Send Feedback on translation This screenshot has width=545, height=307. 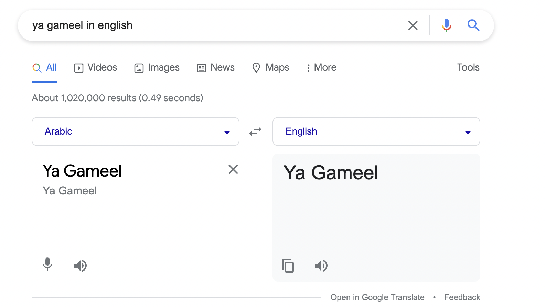coord(462,297)
